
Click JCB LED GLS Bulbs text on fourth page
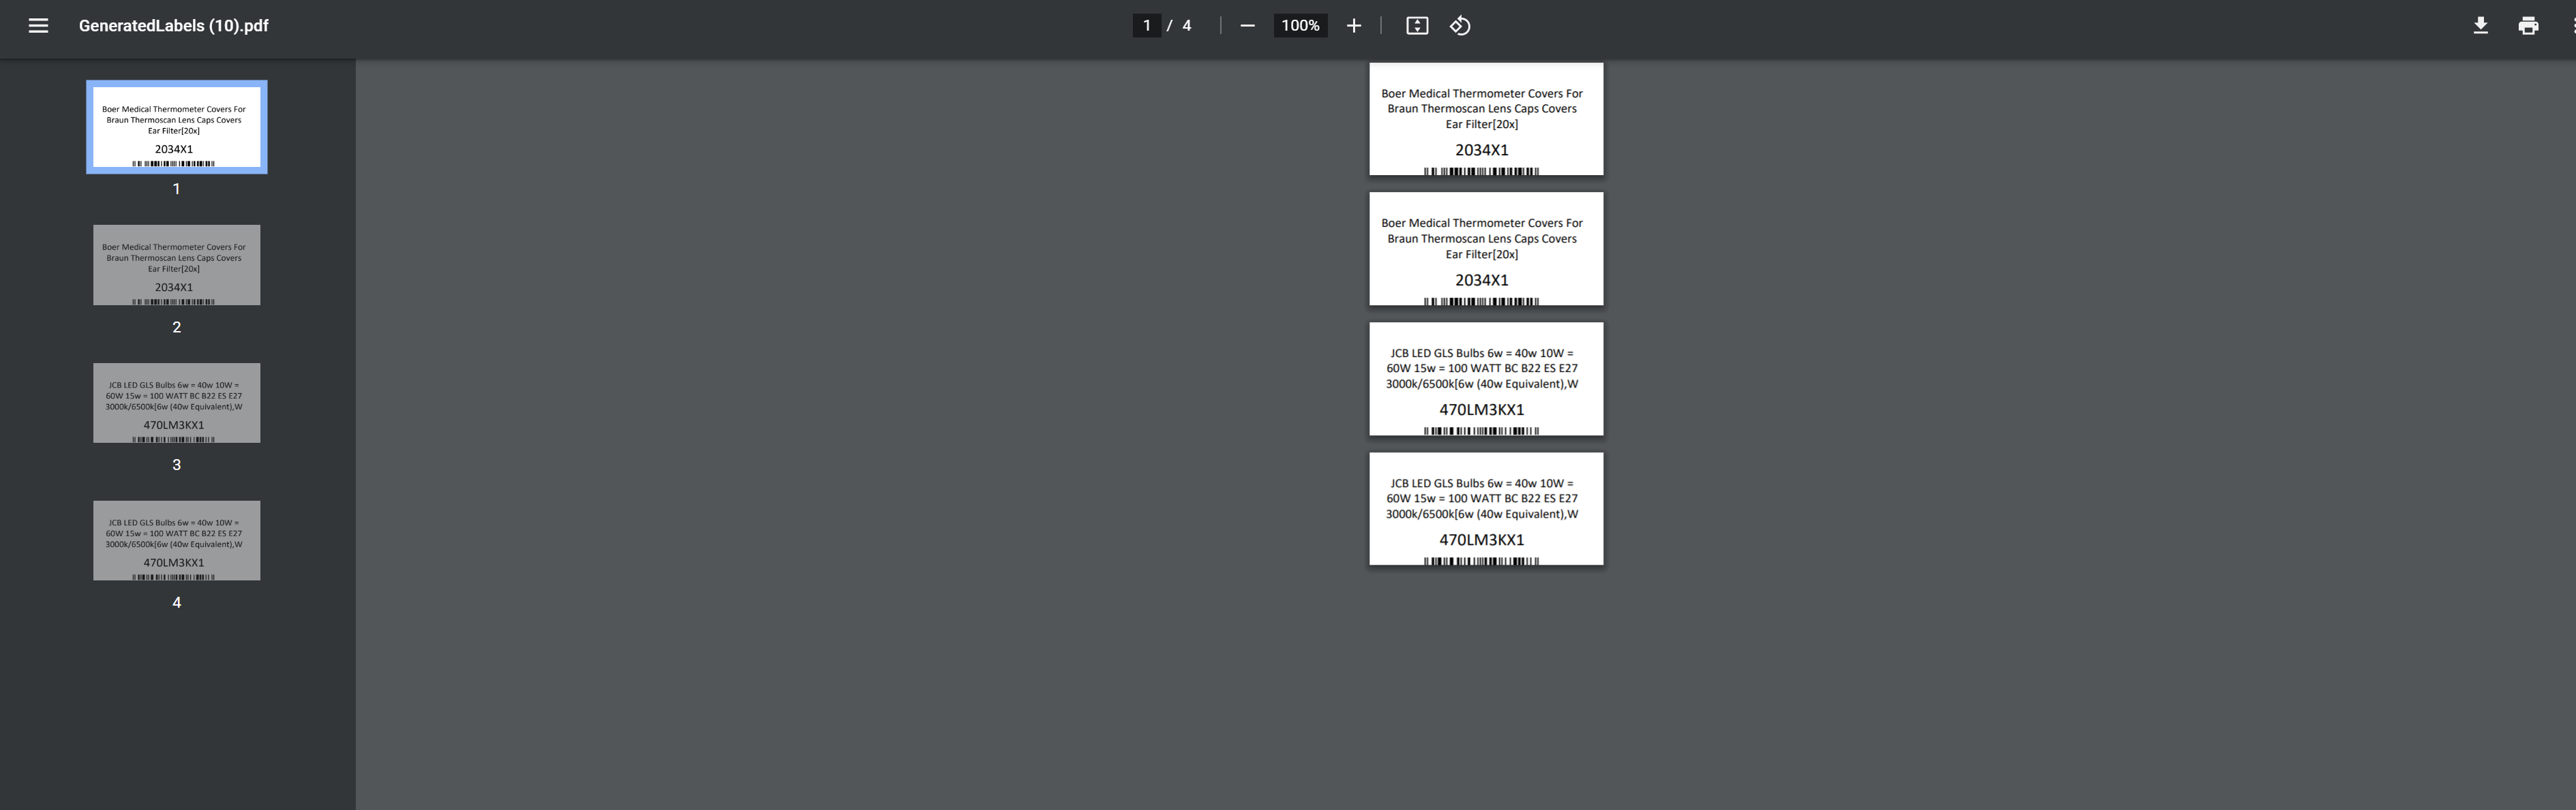(x=1482, y=498)
